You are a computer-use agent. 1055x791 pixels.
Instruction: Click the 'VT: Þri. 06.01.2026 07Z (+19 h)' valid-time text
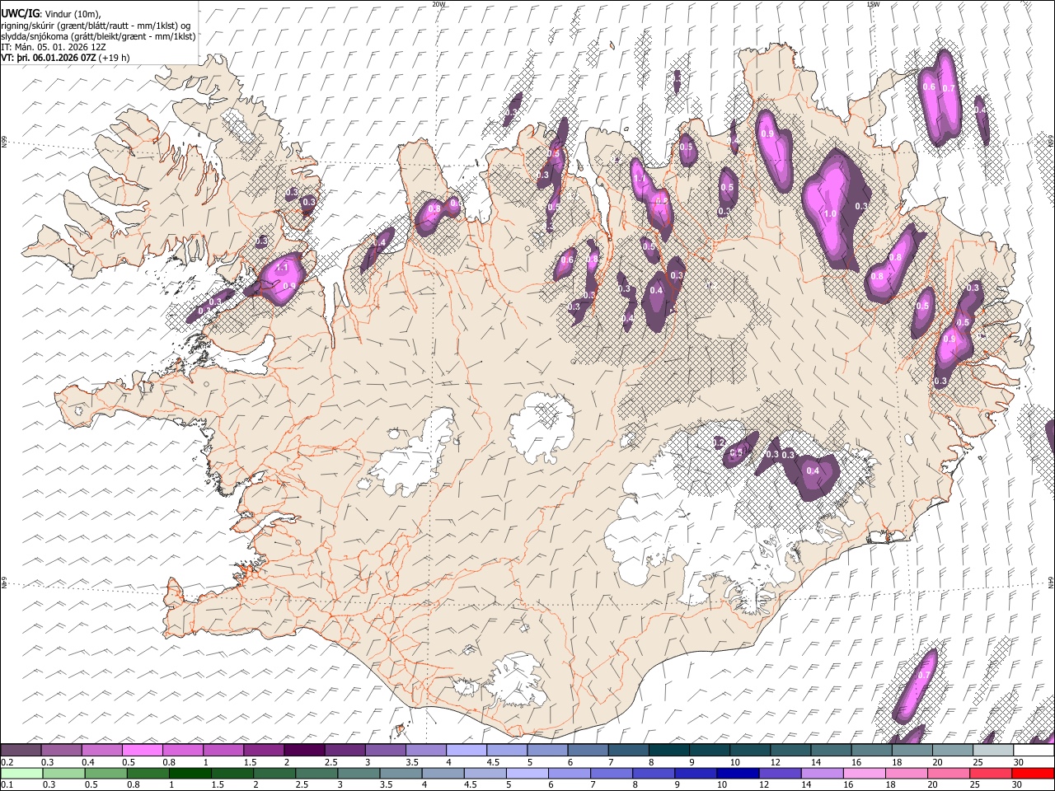point(64,58)
